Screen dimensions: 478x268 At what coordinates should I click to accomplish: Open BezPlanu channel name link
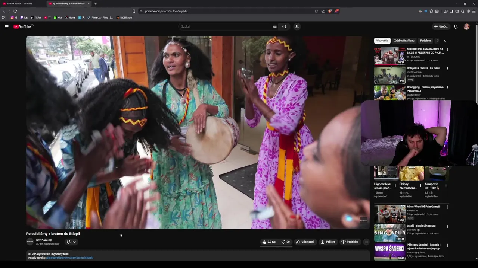pyautogui.click(x=42, y=240)
